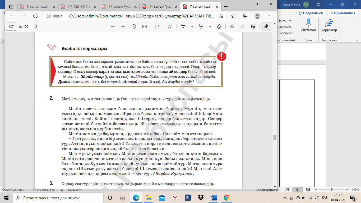This screenshot has width=361, height=203.
Task: Open the Выделить dropdown in Word ribbon
Action: 286,33
